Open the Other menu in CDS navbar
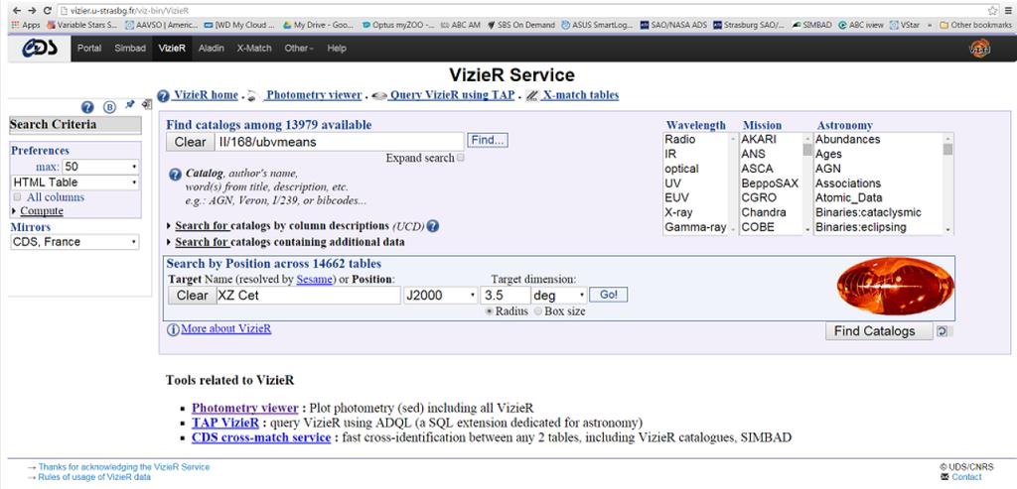The width and height of the screenshot is (1017, 489). 299,49
